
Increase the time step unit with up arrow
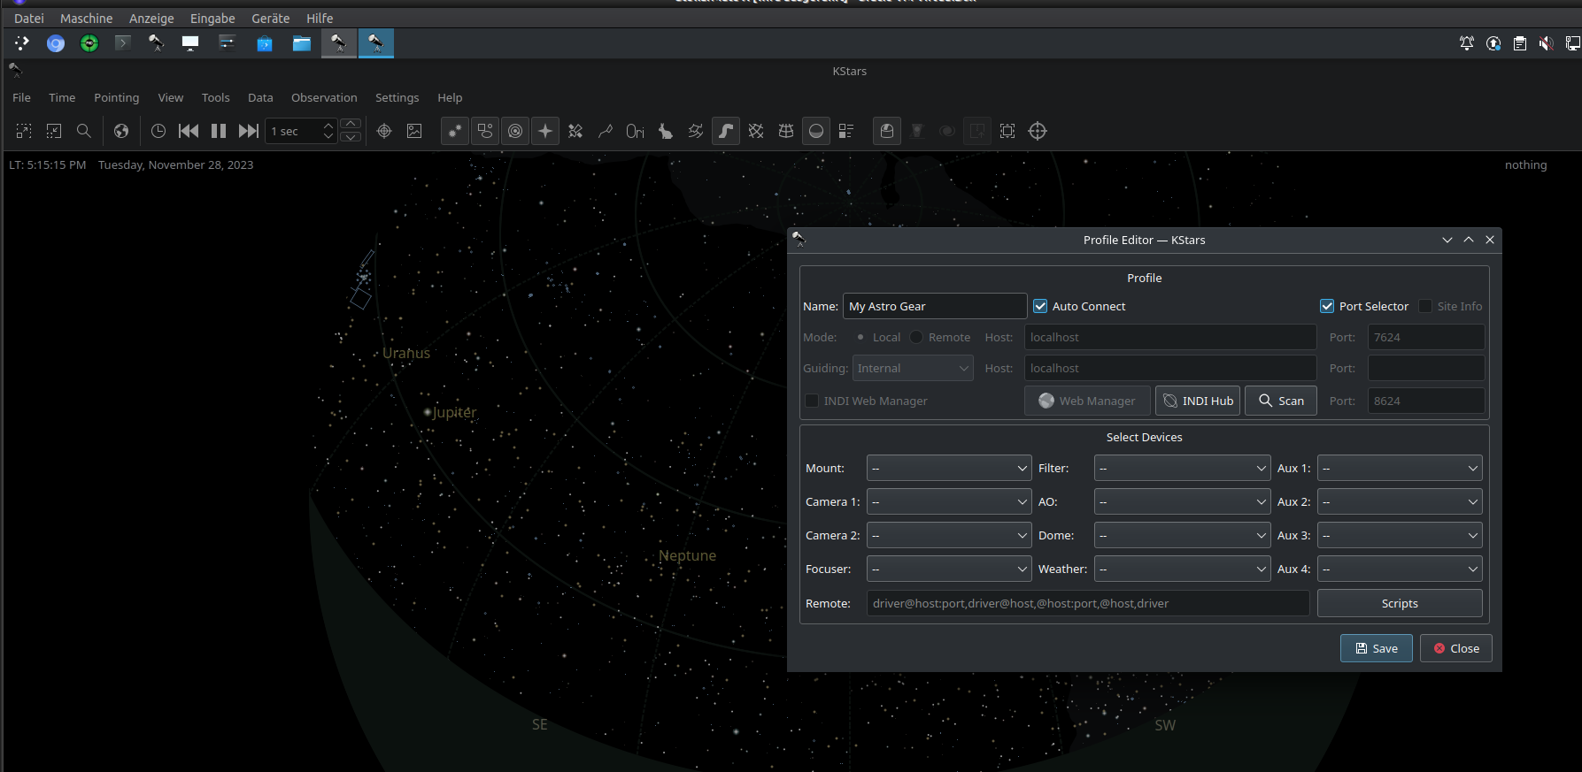click(351, 125)
